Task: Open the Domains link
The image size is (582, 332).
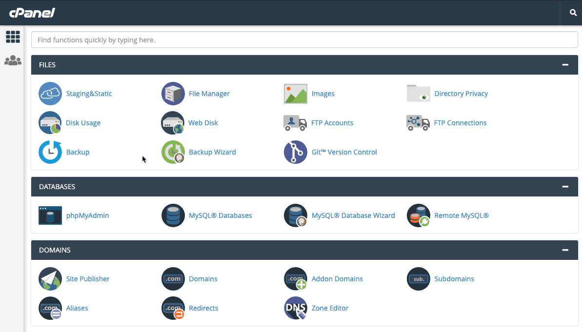Action: 203,279
